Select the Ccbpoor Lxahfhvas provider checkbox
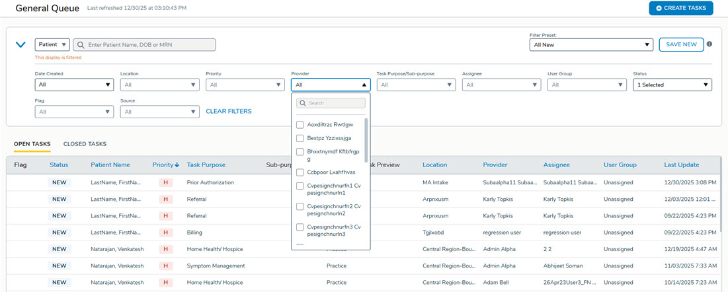 (x=300, y=172)
